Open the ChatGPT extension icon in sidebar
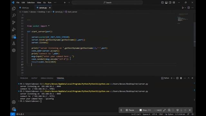The height and width of the screenshot is (116, 206). (x=14, y=50)
